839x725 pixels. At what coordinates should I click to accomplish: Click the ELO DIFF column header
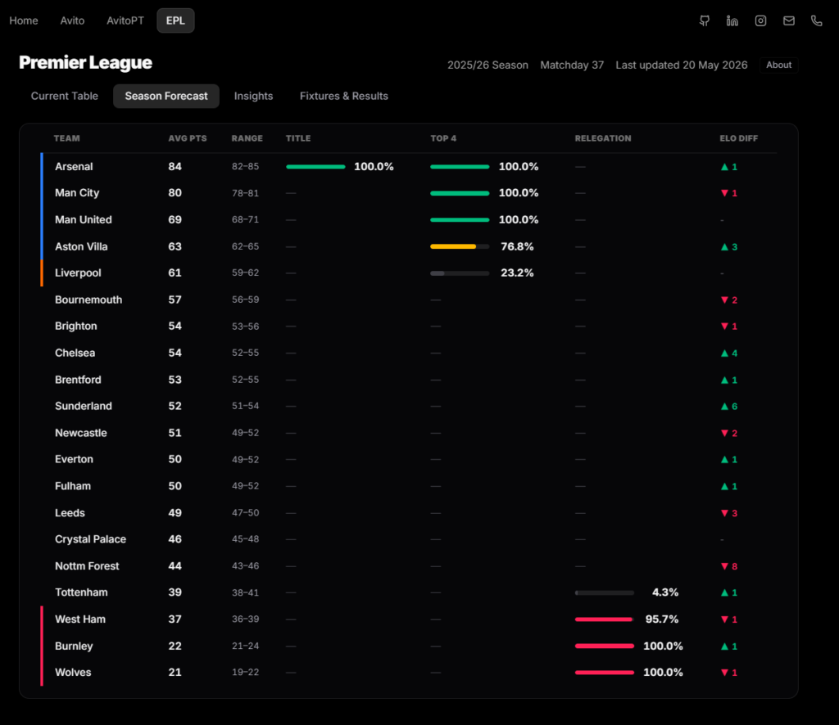click(738, 138)
